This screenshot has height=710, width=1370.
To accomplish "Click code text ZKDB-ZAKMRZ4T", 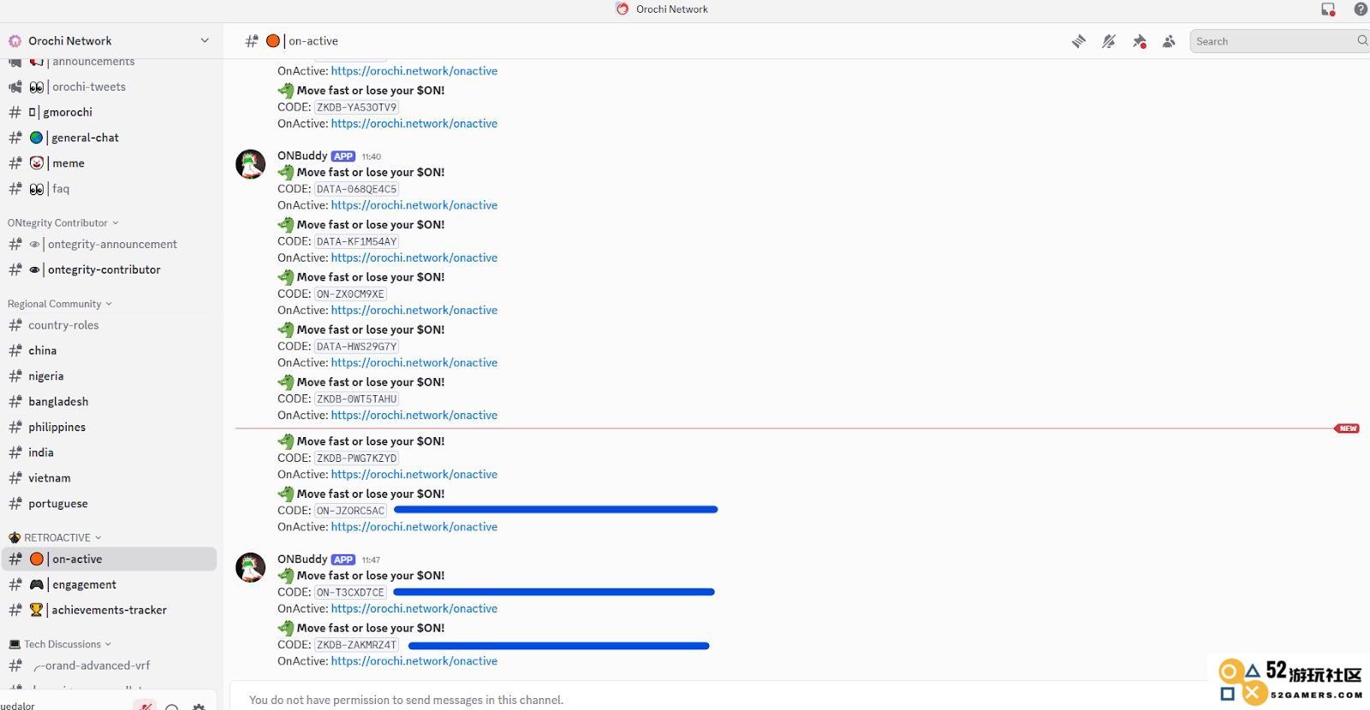I will coord(357,645).
